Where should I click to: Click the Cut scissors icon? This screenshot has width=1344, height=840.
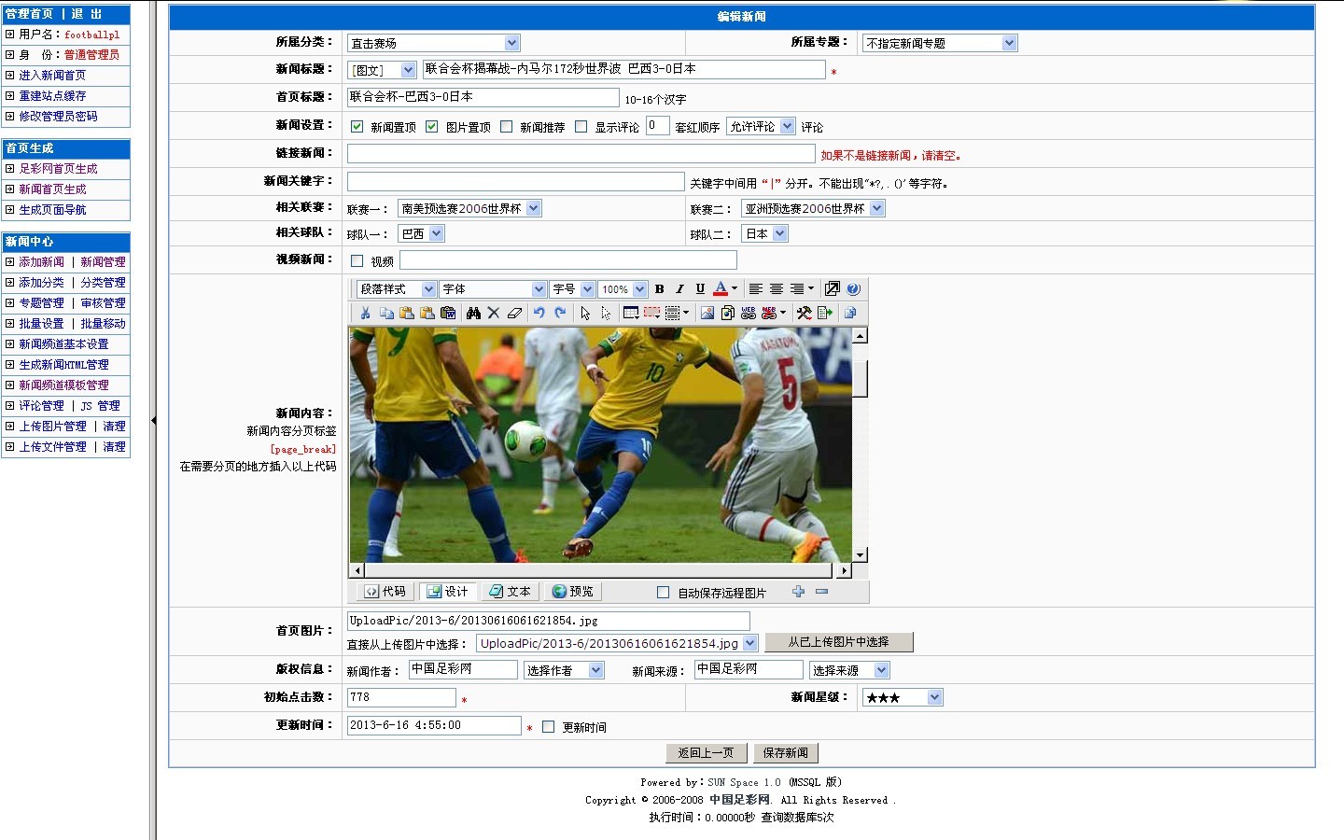point(365,314)
